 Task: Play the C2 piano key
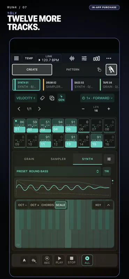click(18, 239)
